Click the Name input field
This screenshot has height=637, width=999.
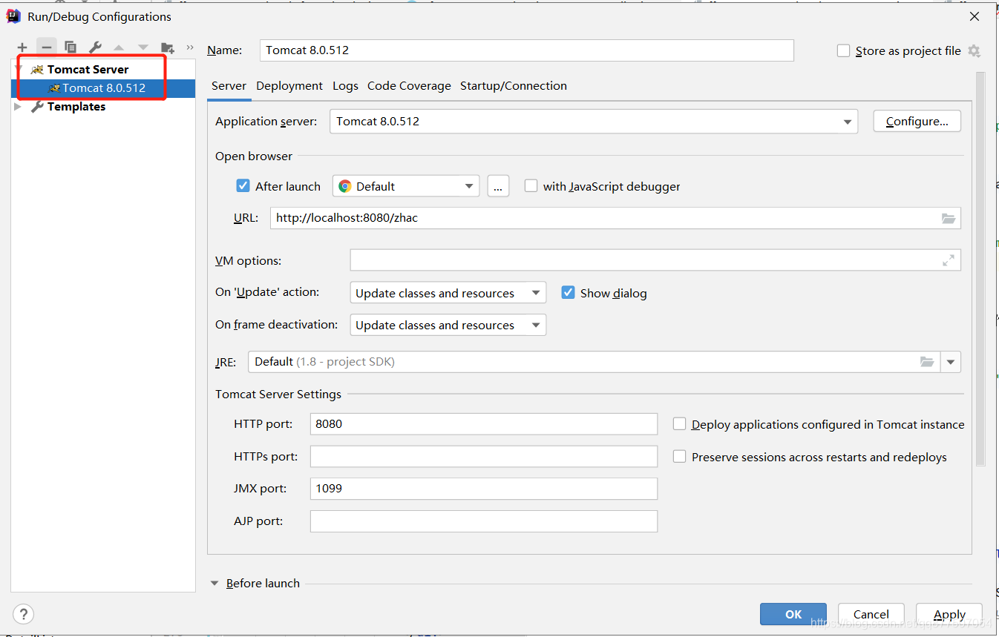coord(527,50)
